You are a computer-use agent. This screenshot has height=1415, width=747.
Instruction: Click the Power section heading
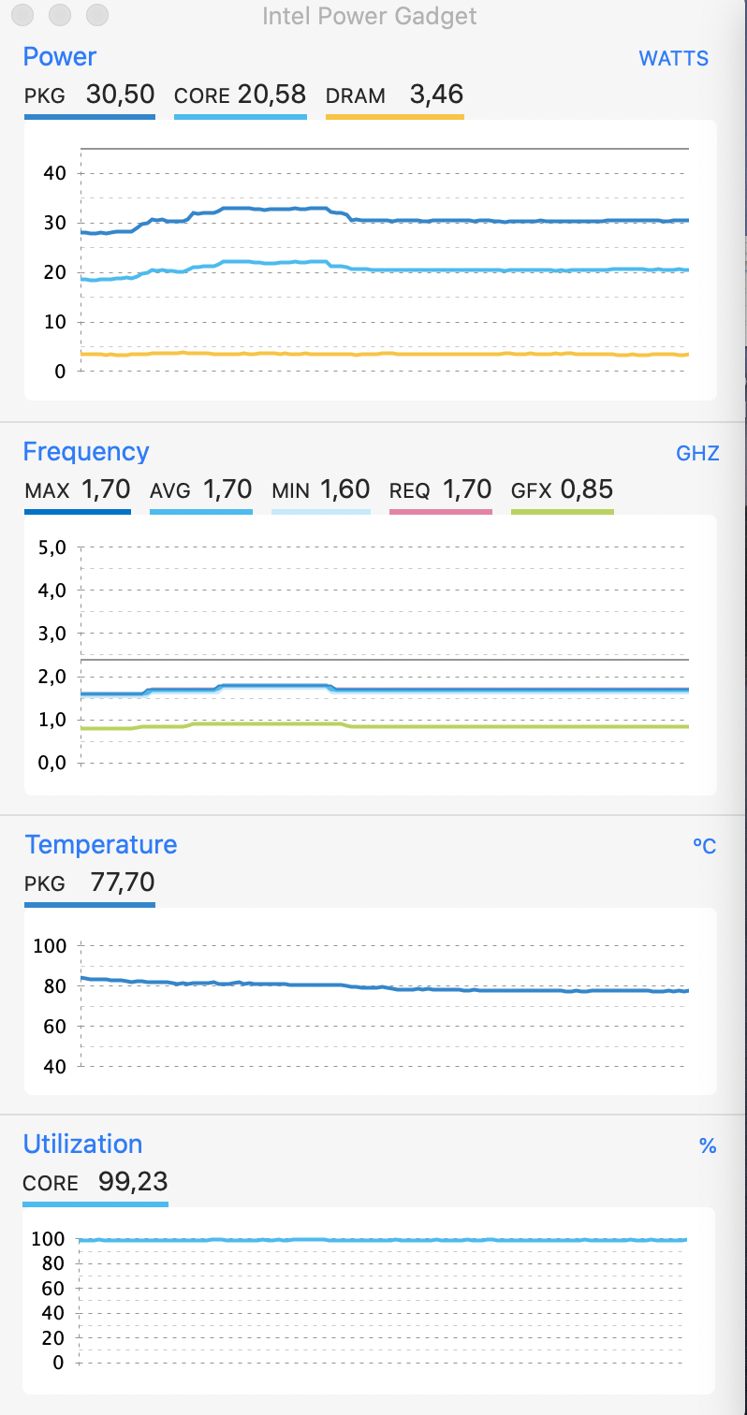coord(59,57)
